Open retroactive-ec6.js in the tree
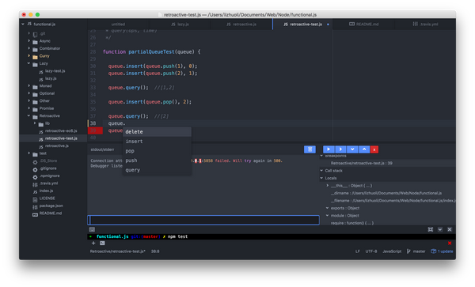The height and width of the screenshot is (287, 475). [61, 131]
